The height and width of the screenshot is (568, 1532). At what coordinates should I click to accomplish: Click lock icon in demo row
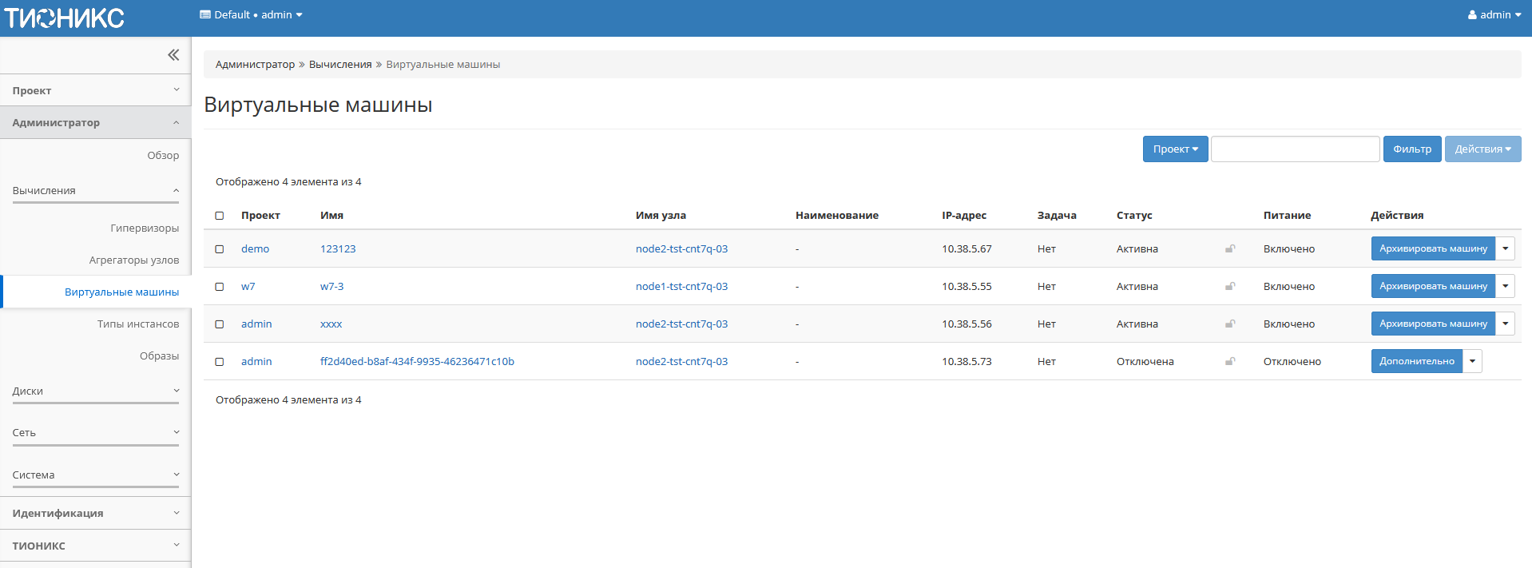1230,249
